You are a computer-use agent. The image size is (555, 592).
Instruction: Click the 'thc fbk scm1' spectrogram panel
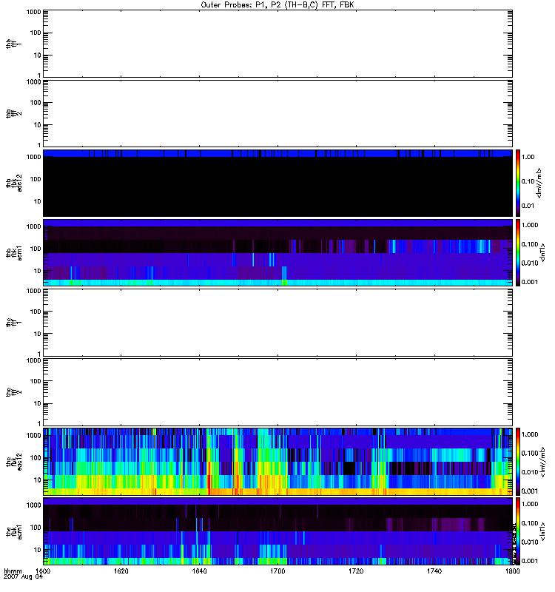tap(277, 531)
